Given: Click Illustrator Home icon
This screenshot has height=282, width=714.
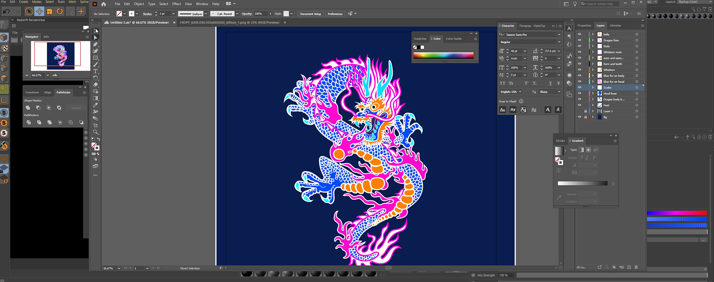Looking at the screenshot, I should 104,4.
